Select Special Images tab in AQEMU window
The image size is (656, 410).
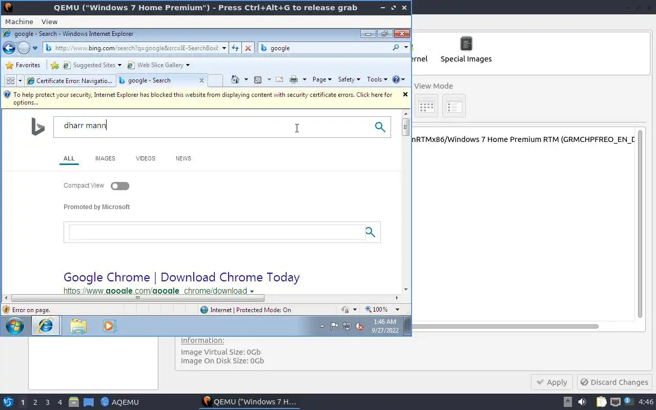pos(466,50)
